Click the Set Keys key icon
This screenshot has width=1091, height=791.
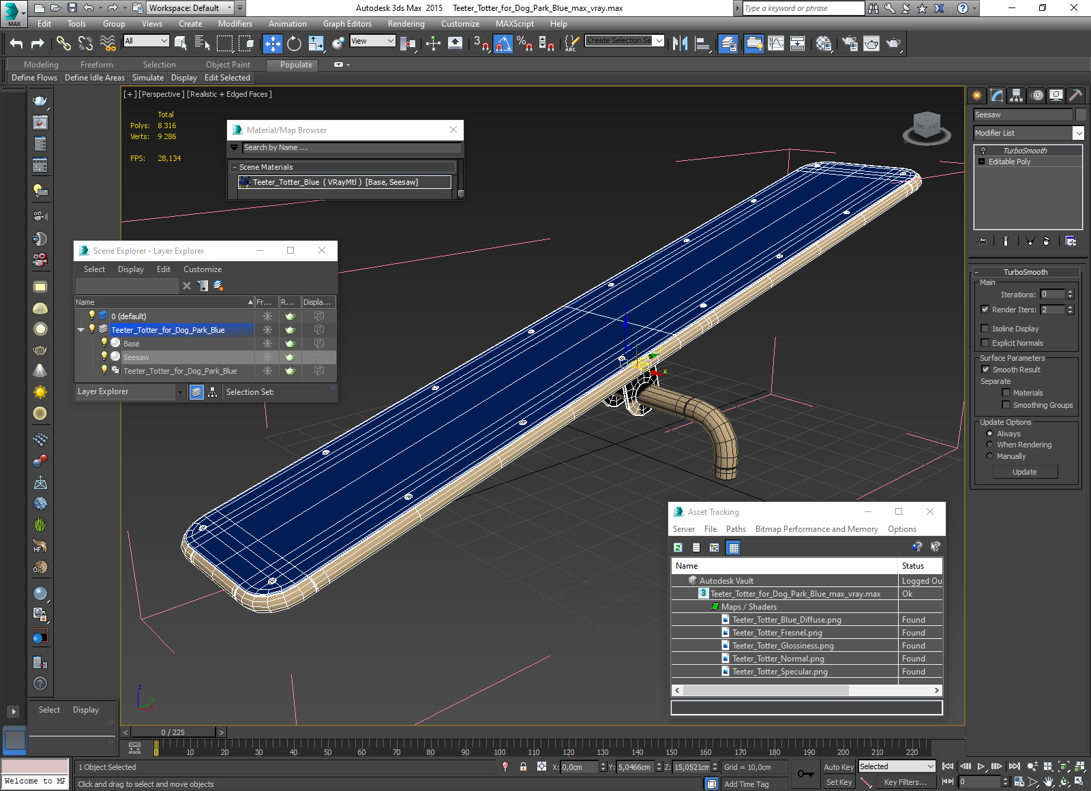[x=806, y=774]
